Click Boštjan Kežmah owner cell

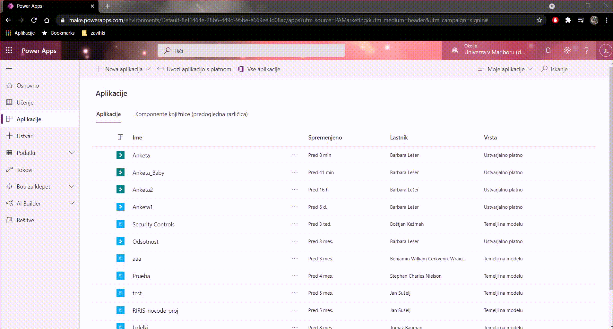coord(407,224)
